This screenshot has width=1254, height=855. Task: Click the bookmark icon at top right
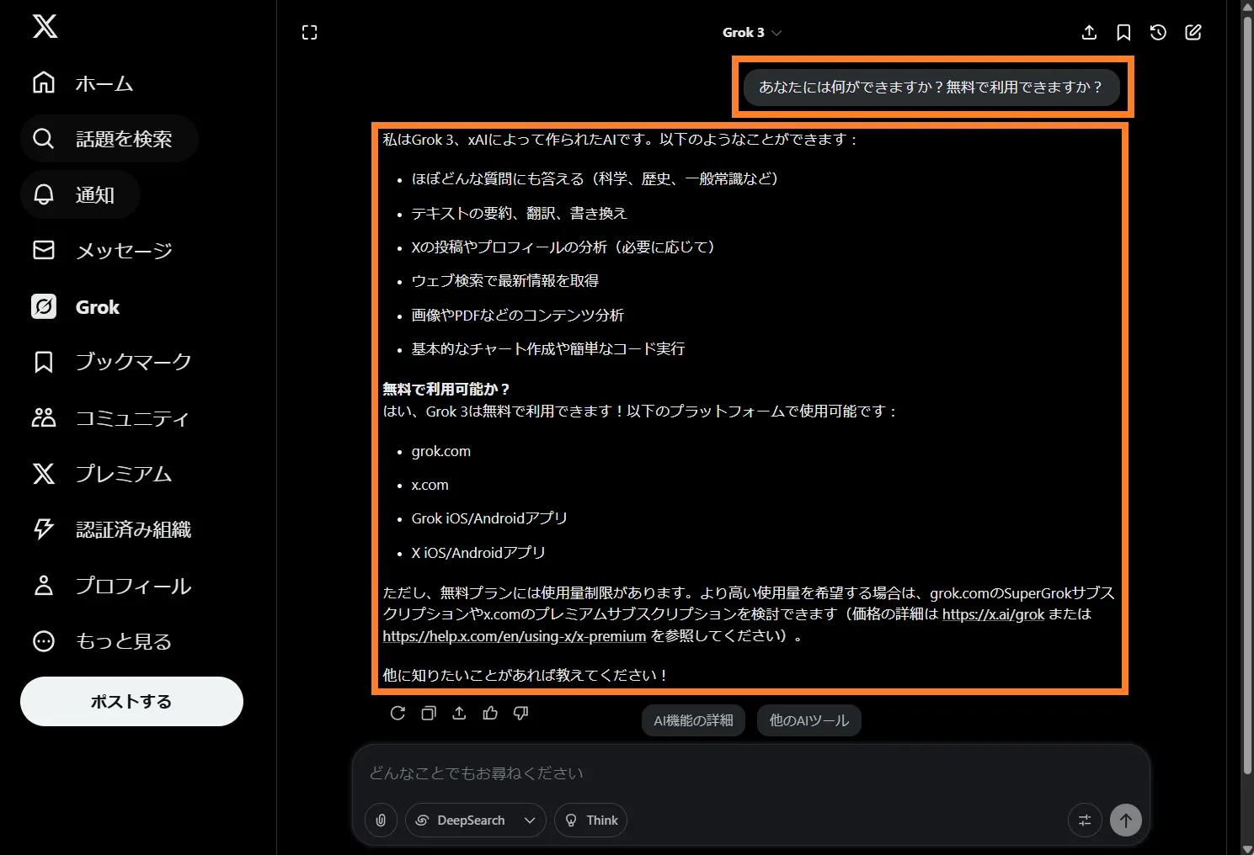coord(1123,33)
